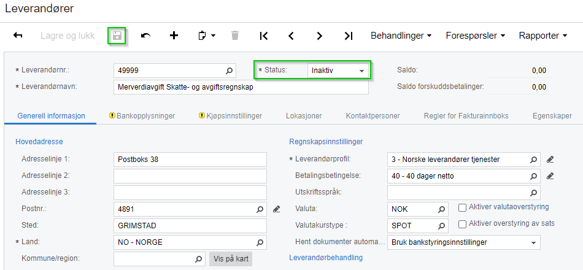This screenshot has width=583, height=270.
Task: Click the magnifier in the Betalingsbetingelse field
Action: pos(533,176)
